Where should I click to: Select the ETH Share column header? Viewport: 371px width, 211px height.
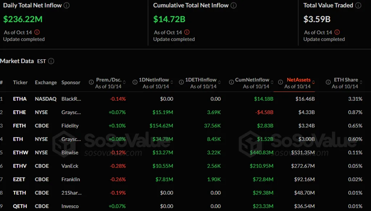pos(346,80)
